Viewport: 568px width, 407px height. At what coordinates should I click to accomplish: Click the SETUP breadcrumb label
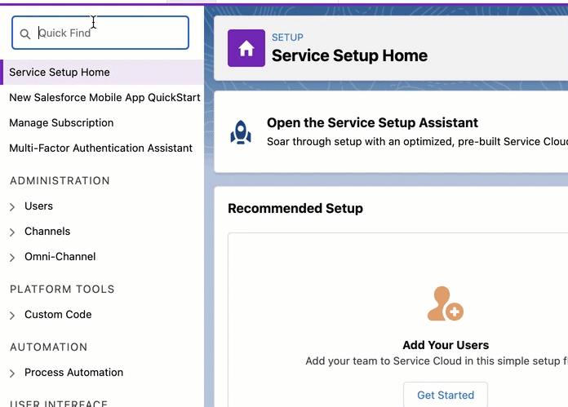[287, 38]
